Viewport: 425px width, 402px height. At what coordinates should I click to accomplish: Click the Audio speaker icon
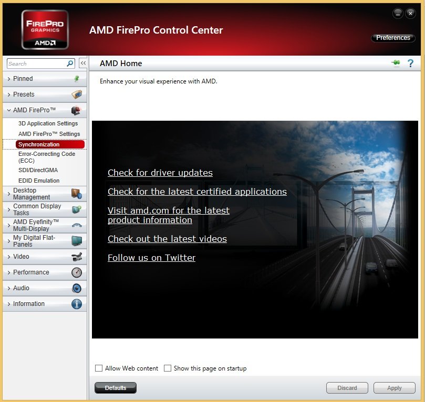pyautogui.click(x=77, y=288)
